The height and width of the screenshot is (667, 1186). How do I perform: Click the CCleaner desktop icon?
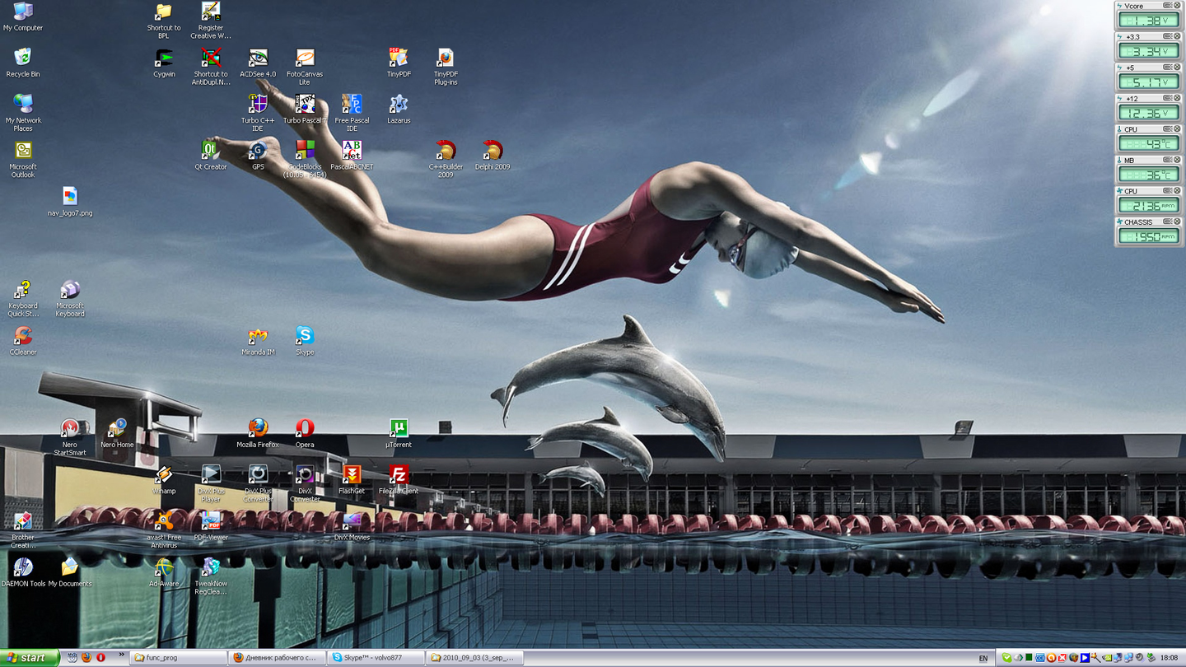pos(23,337)
